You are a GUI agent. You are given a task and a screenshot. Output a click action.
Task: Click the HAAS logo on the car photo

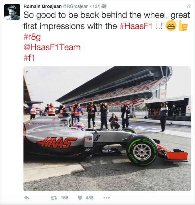[x=57, y=143]
